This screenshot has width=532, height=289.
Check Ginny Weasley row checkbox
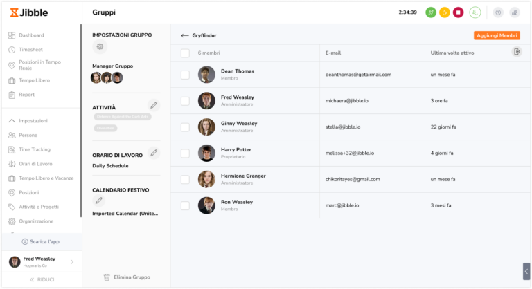185,127
